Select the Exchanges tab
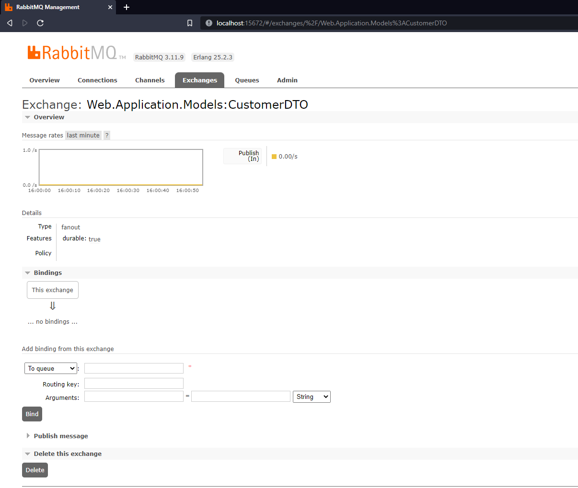Screen dimensions: 578x488 tap(200, 80)
